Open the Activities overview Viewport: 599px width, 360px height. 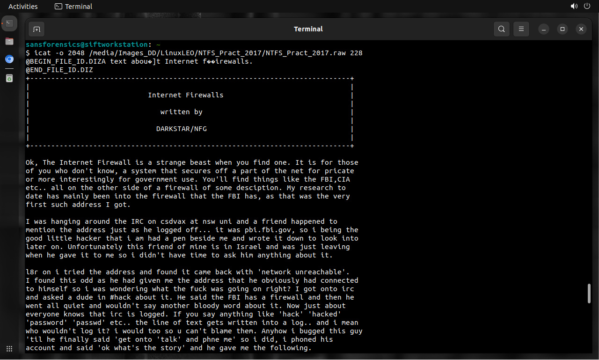click(23, 7)
